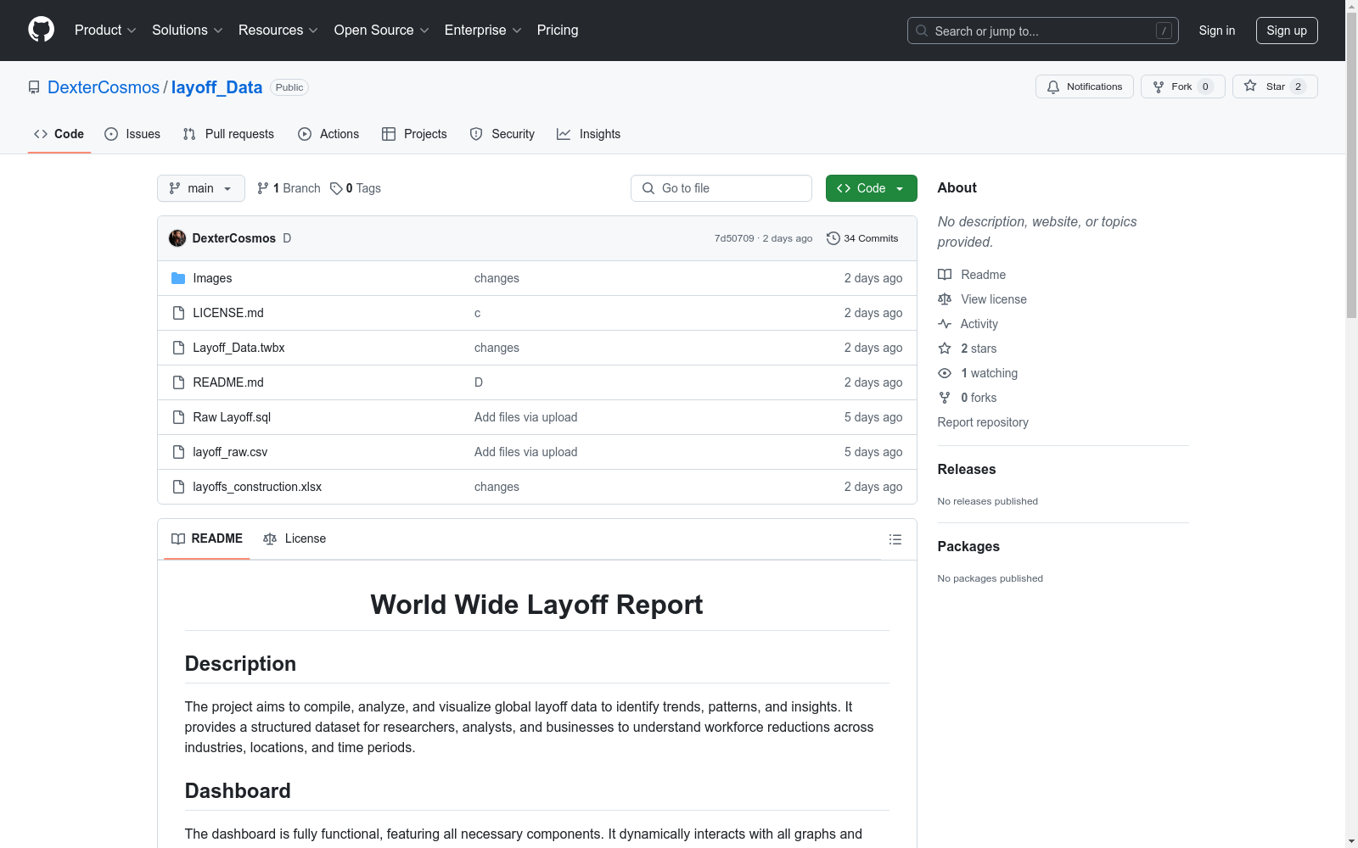This screenshot has width=1358, height=848.
Task: Open the Projects tab
Action: click(414, 134)
